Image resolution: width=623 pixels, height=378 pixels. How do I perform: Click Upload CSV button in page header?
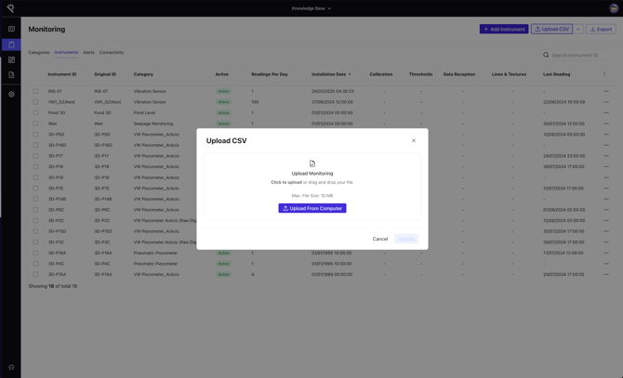[551, 29]
